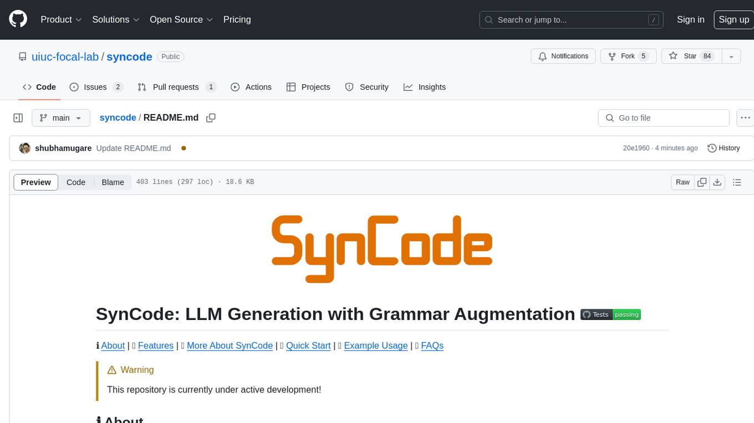Click the Star count 84
Image resolution: width=754 pixels, height=423 pixels.
click(707, 56)
